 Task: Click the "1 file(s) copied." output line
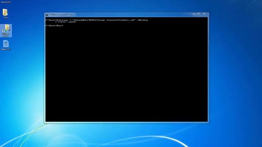click(x=66, y=22)
